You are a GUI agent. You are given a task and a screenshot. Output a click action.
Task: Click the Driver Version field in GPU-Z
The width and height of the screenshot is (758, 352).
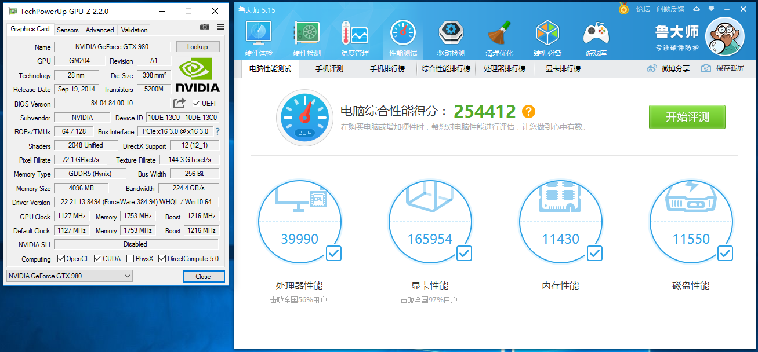136,202
